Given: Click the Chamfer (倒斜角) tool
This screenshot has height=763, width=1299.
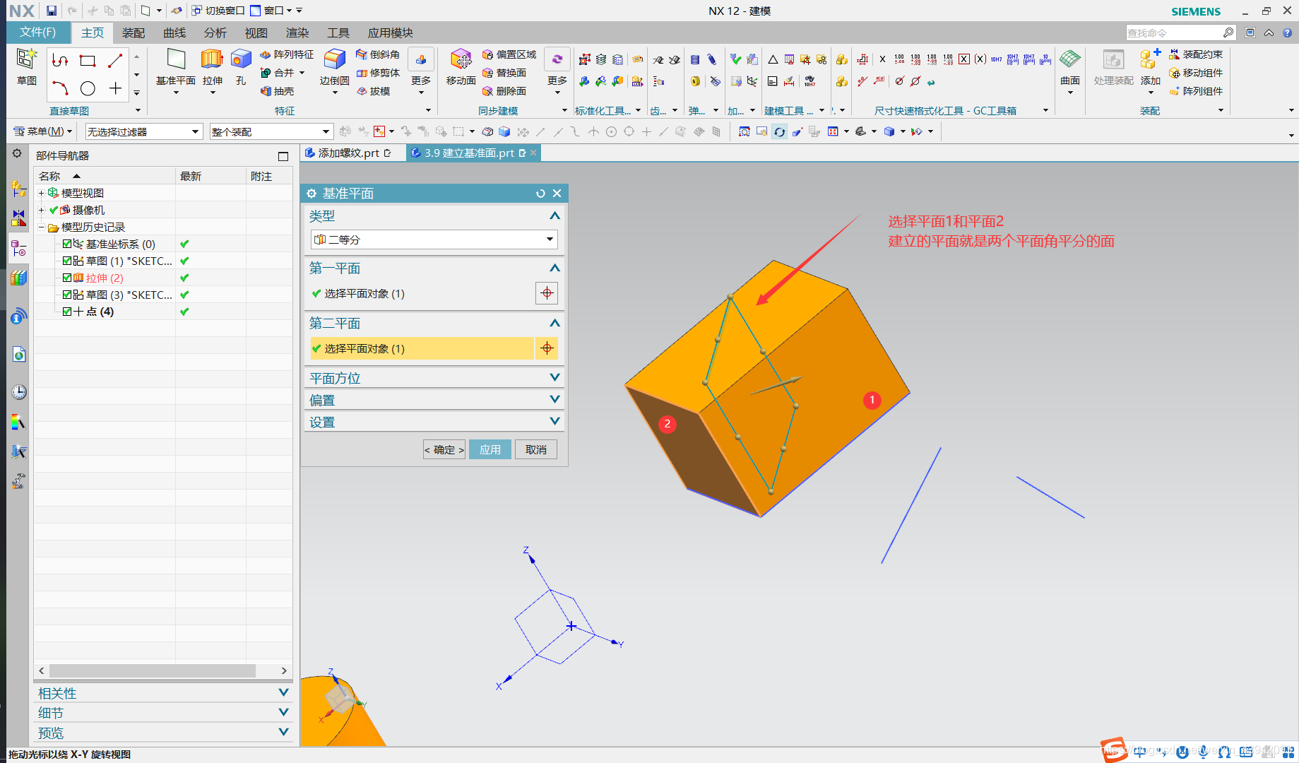Looking at the screenshot, I should coord(378,54).
